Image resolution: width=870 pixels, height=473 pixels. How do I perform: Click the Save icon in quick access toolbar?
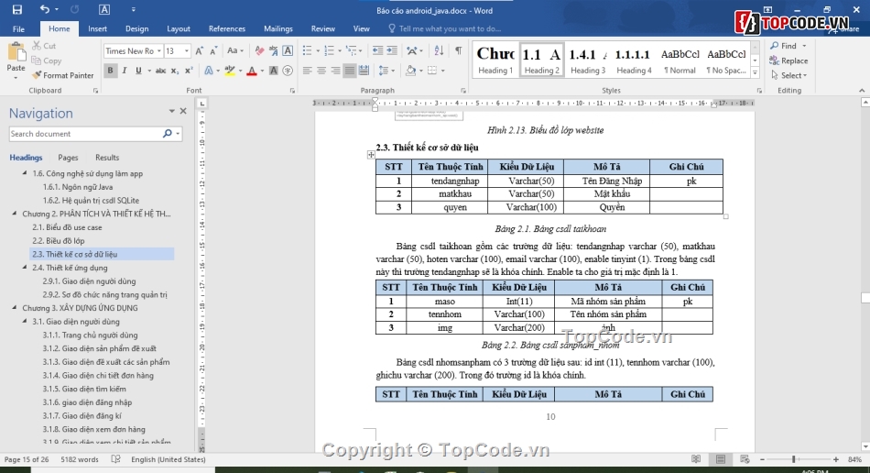(16, 10)
